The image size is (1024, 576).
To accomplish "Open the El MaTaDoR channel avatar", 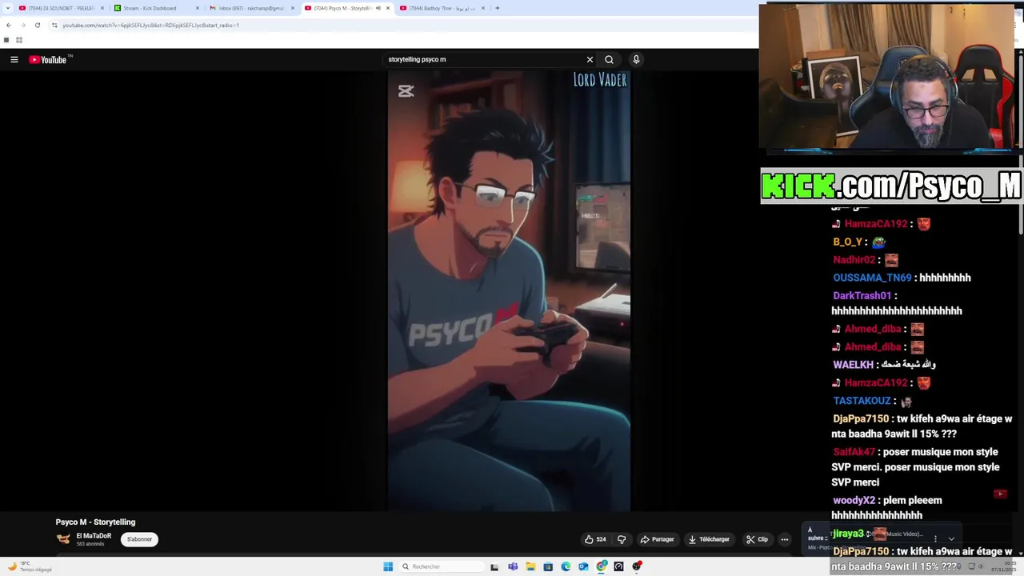I will 63,539.
